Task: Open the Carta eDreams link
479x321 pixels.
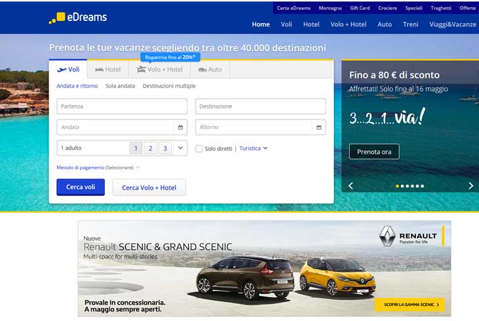Action: coord(293,8)
